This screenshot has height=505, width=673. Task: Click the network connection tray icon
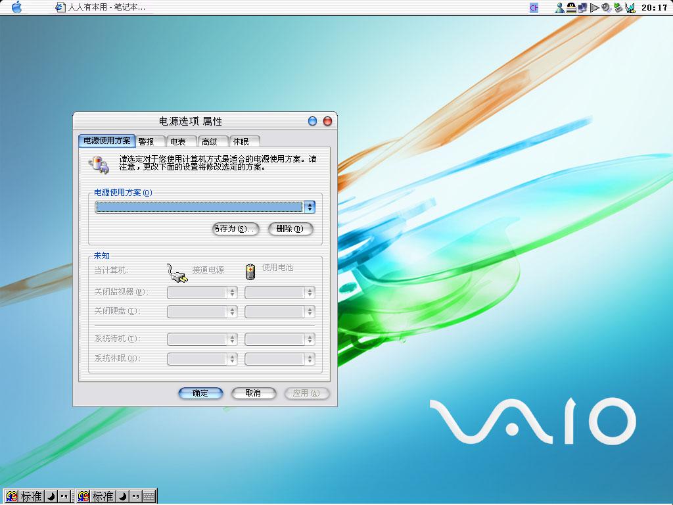point(582,8)
